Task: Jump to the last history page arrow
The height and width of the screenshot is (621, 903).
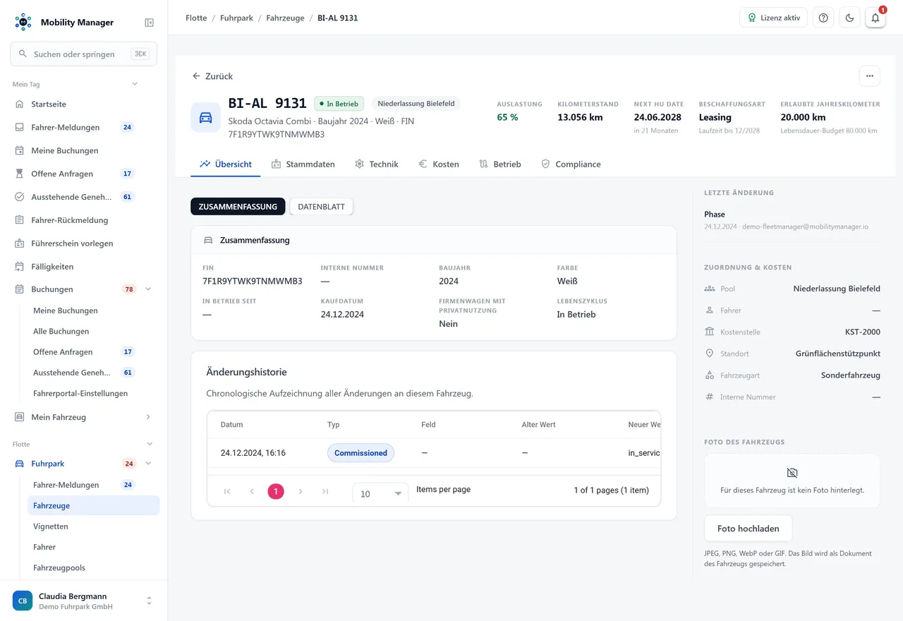Action: pos(325,491)
